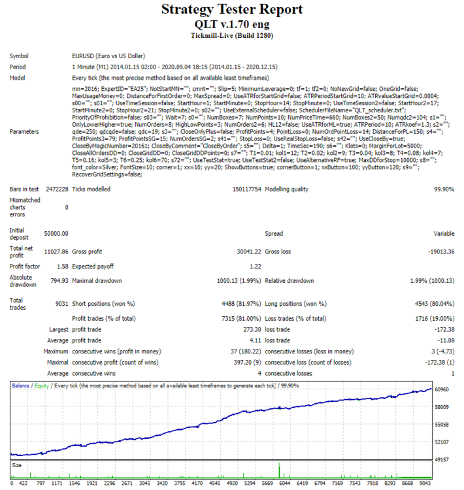The width and height of the screenshot is (464, 490).
Task: Click the consecutive losses value 3 (-4.73)
Action: [442, 351]
